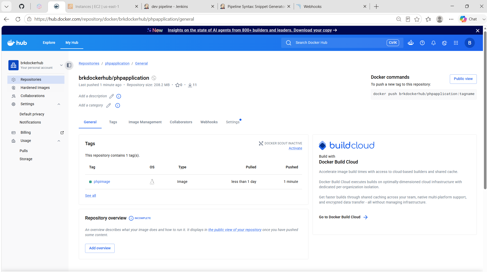
Task: Switch to the Webhooks repository tab
Action: tap(209, 122)
